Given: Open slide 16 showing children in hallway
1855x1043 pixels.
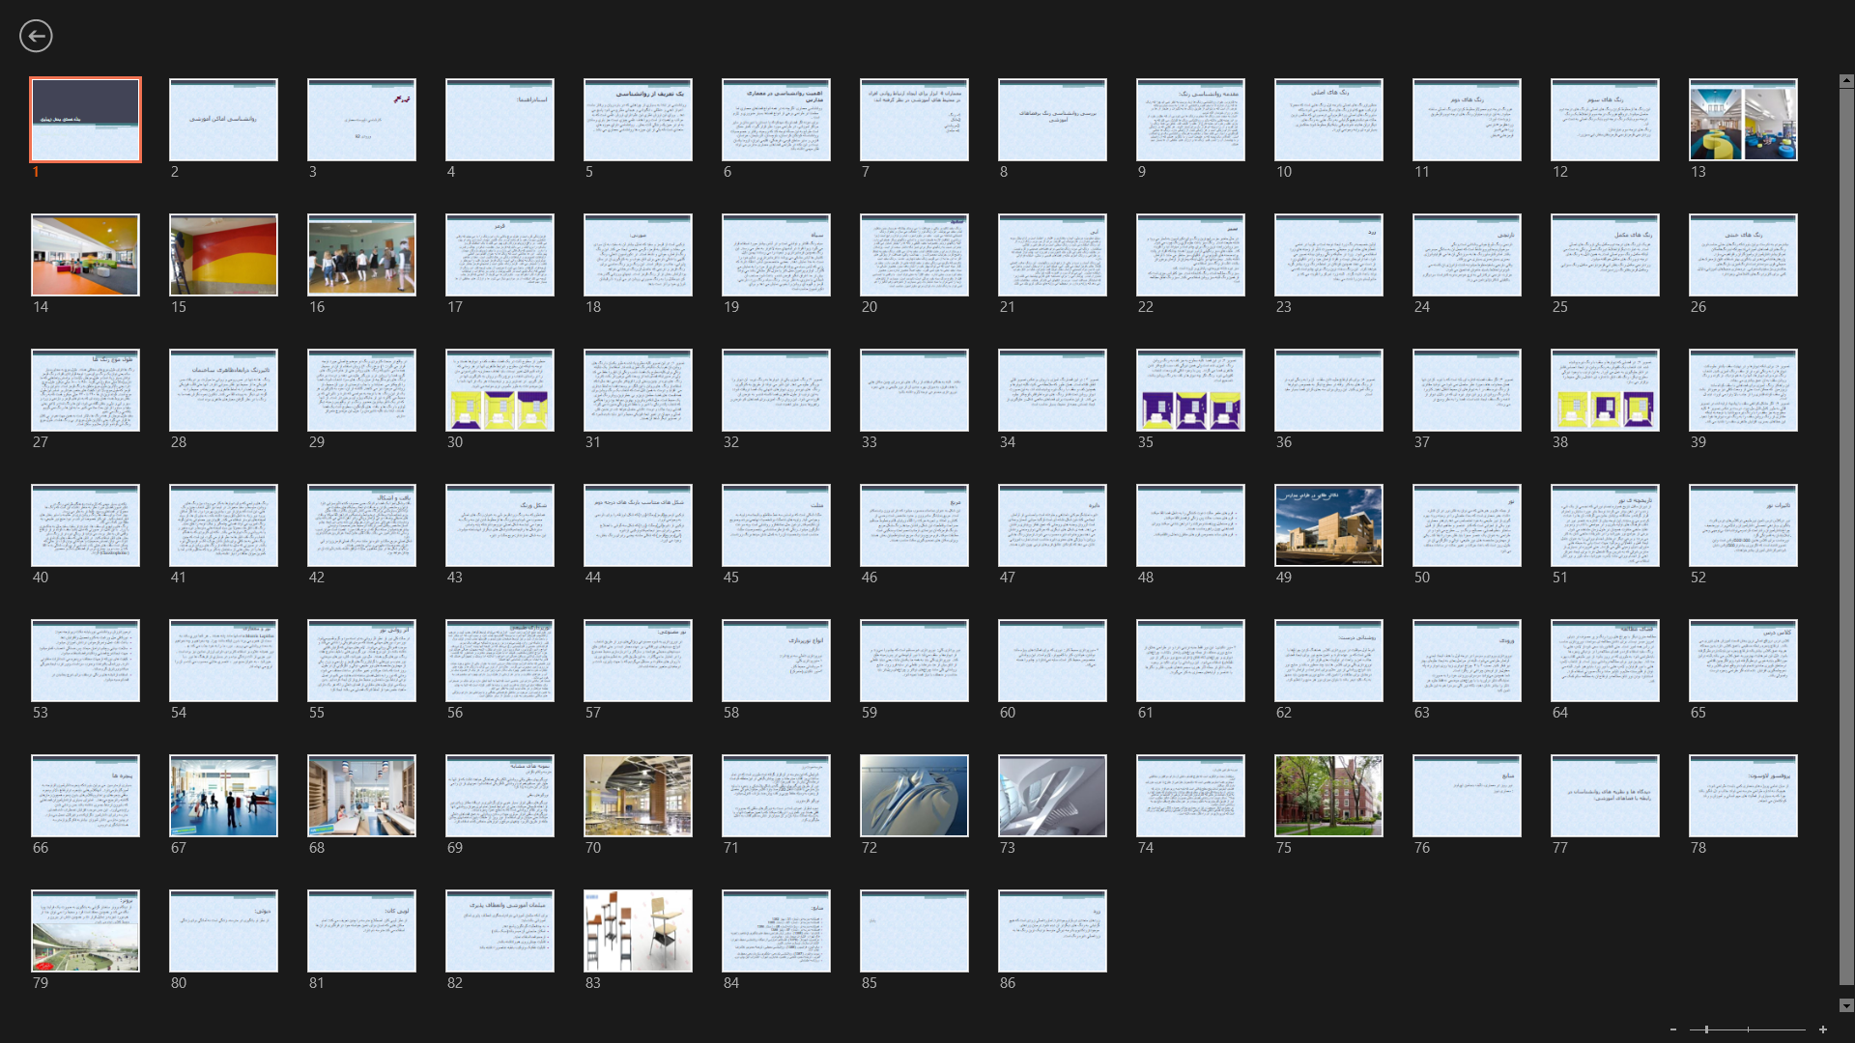Looking at the screenshot, I should [x=361, y=255].
